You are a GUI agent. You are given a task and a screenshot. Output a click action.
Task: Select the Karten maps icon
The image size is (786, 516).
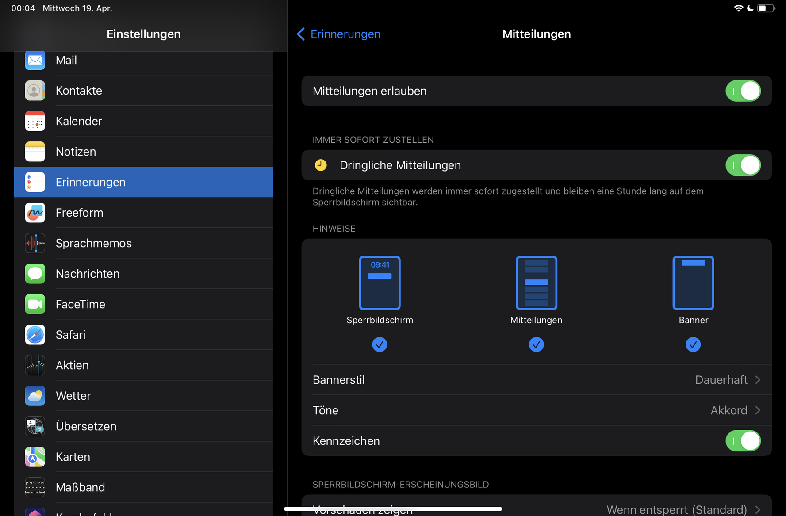35,457
